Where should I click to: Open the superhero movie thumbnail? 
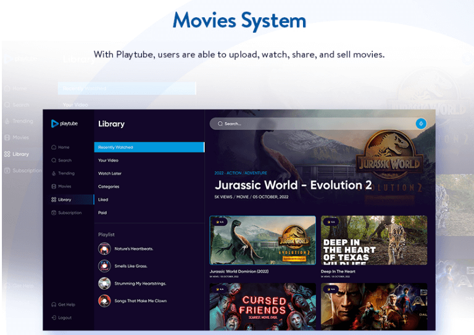(374, 307)
